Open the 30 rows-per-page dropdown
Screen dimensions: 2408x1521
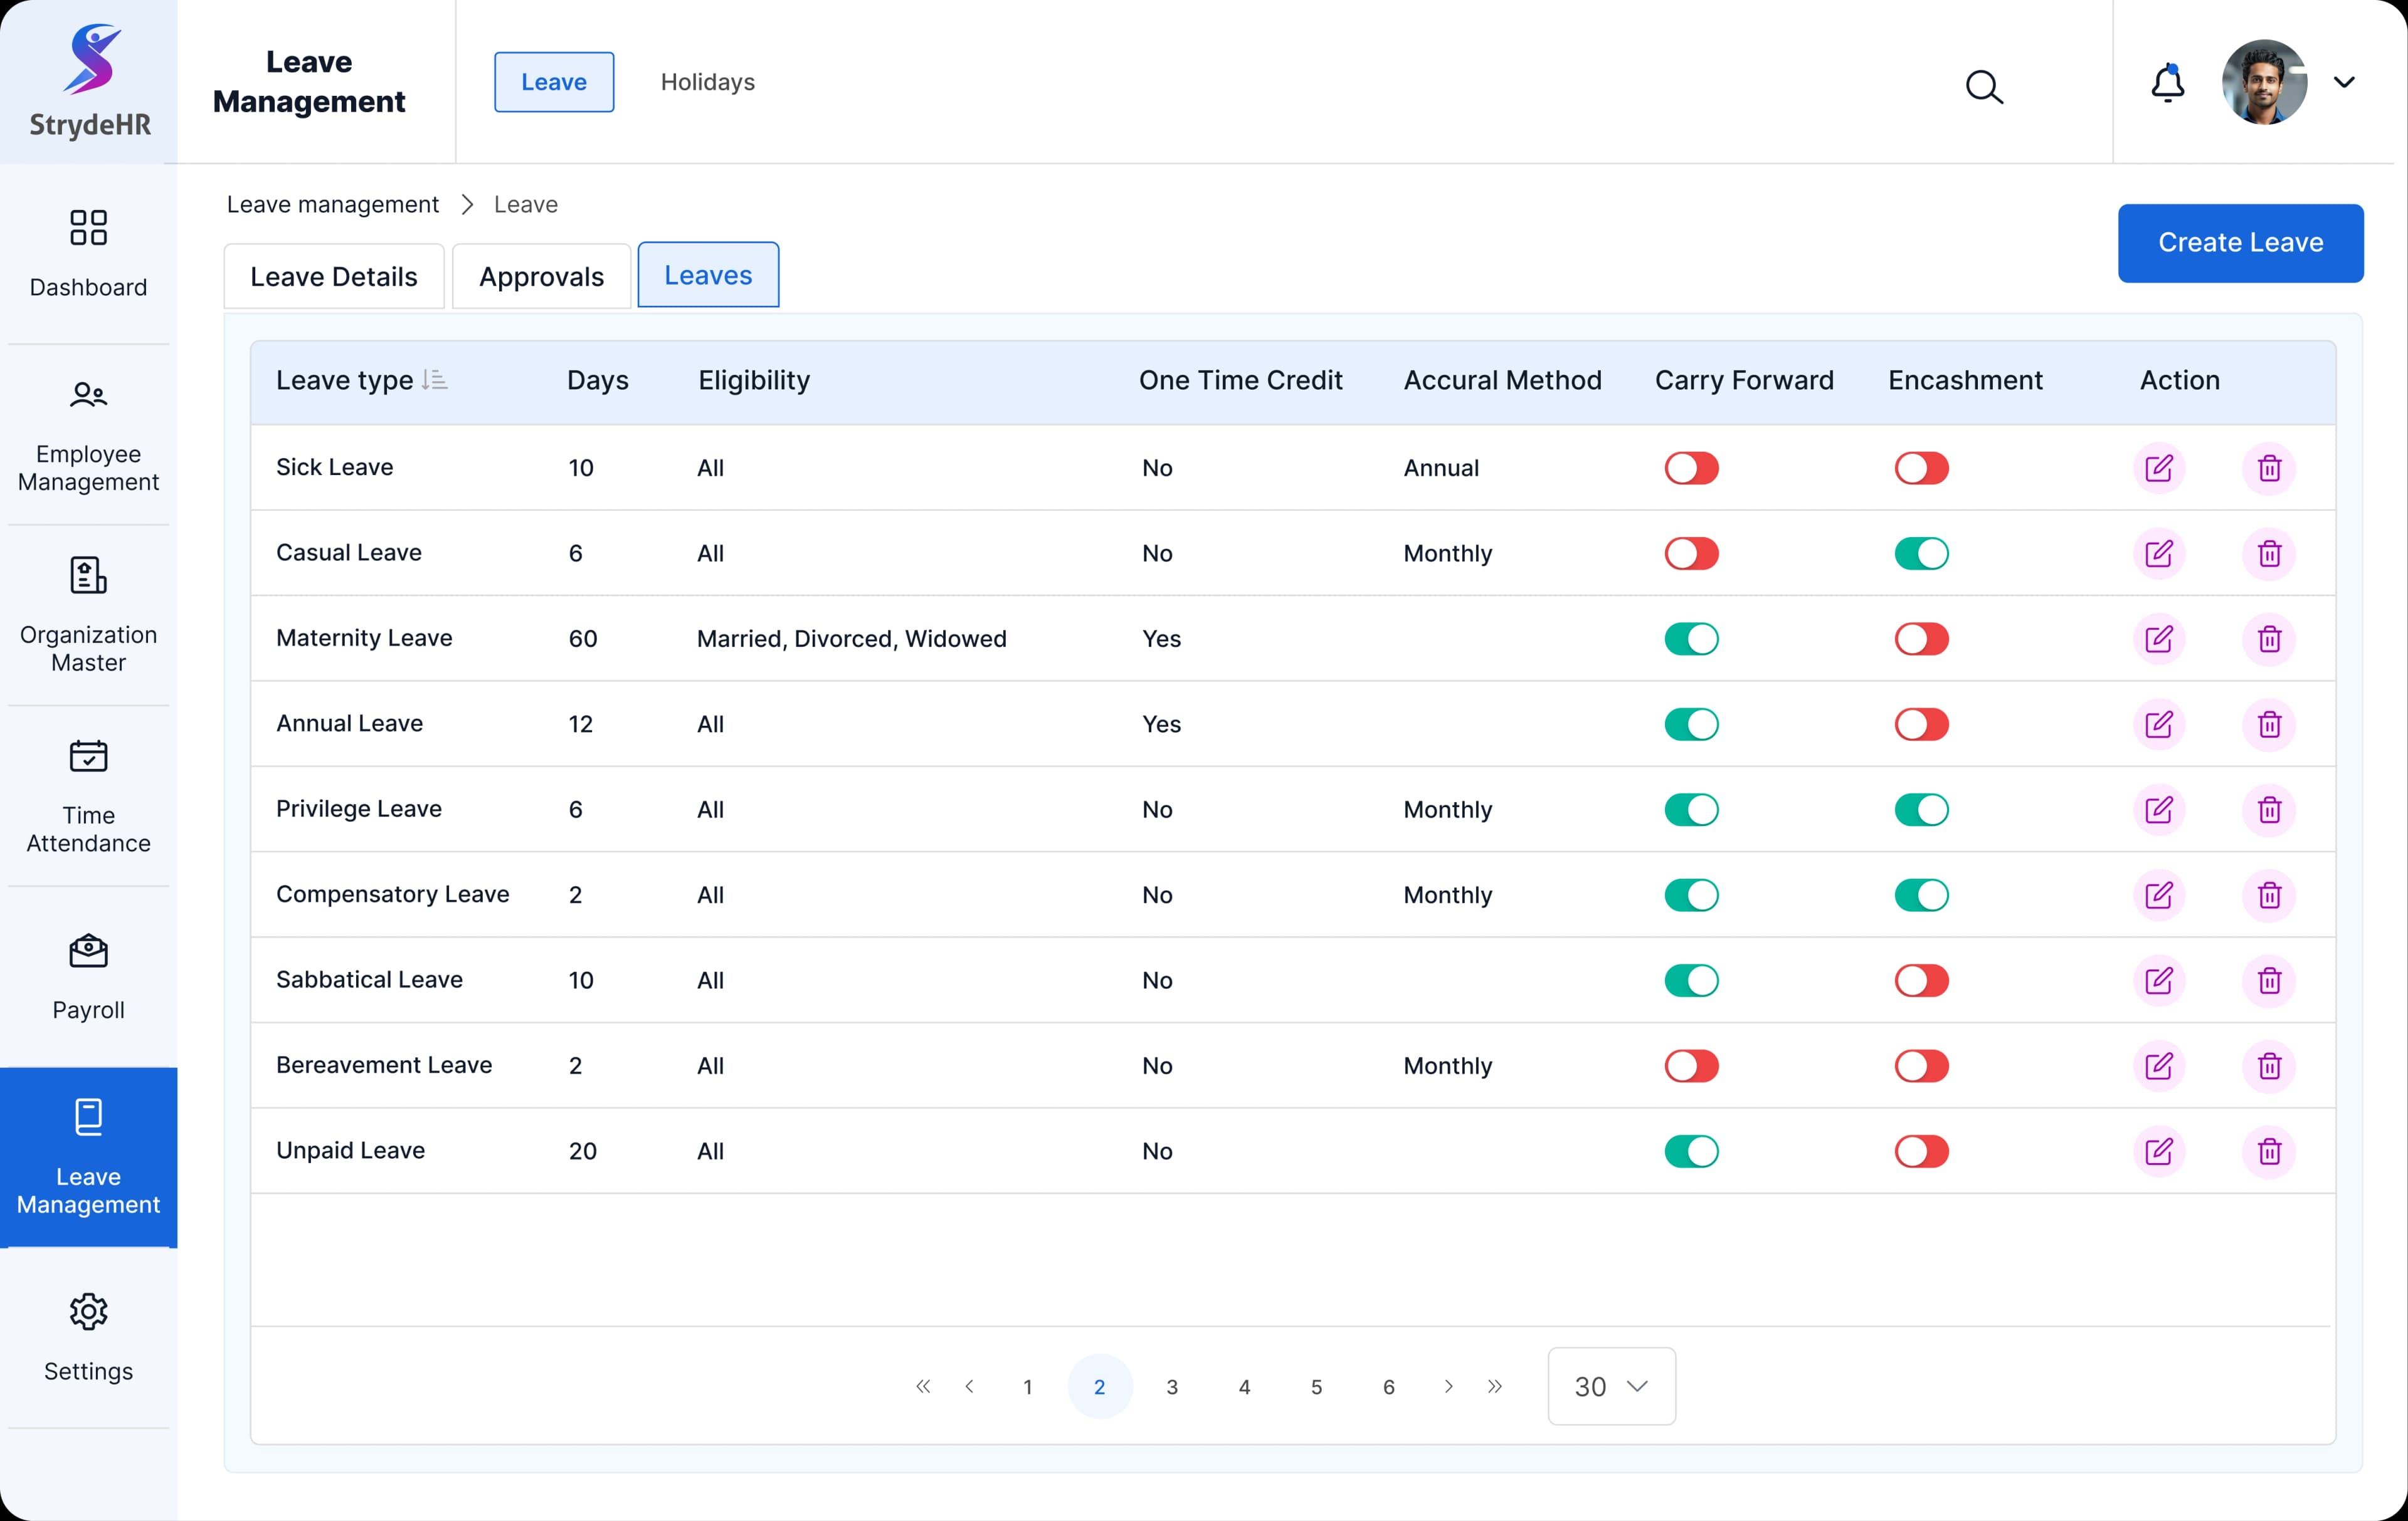pyautogui.click(x=1611, y=1386)
